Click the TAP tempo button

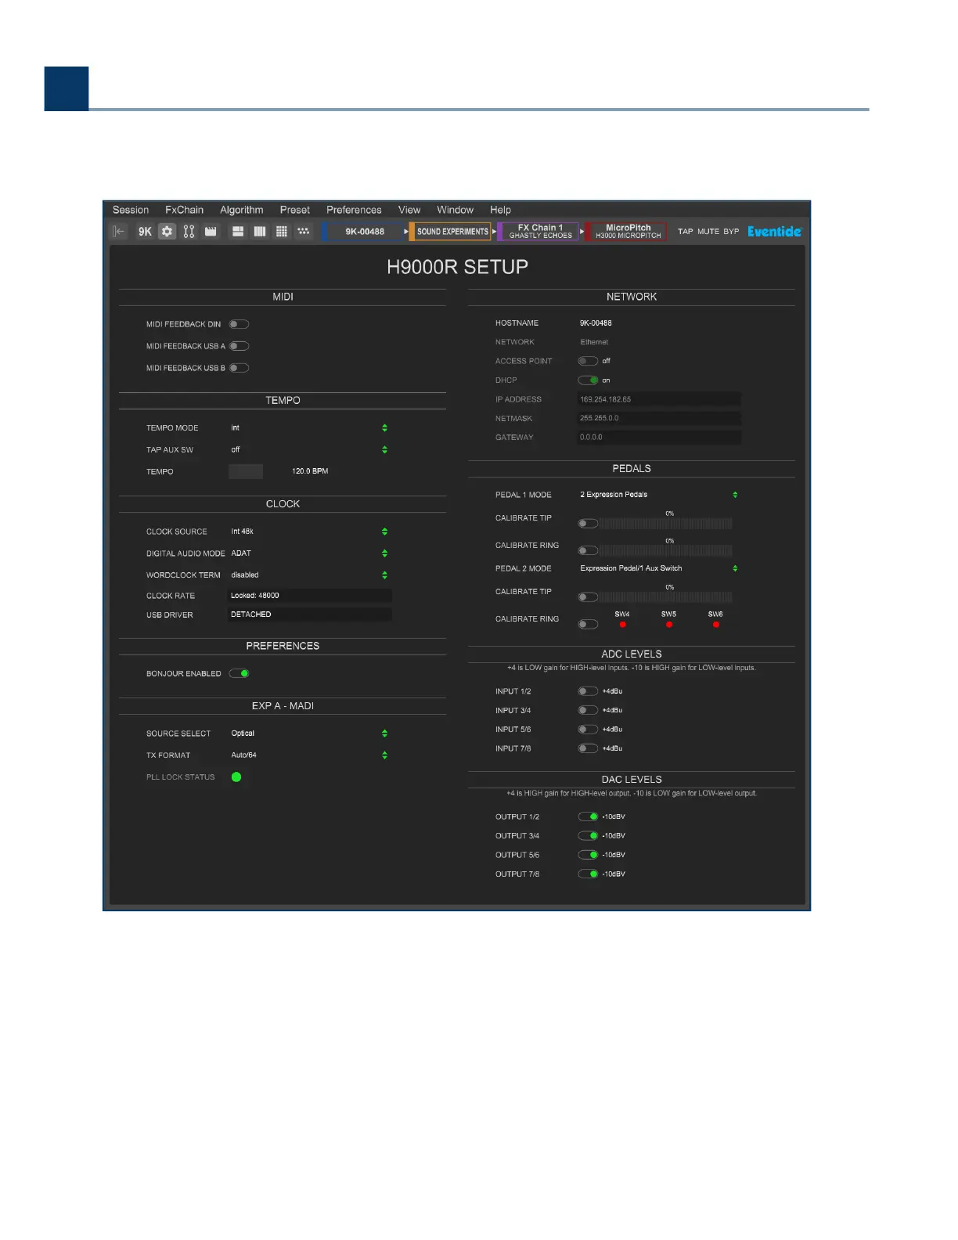[686, 232]
